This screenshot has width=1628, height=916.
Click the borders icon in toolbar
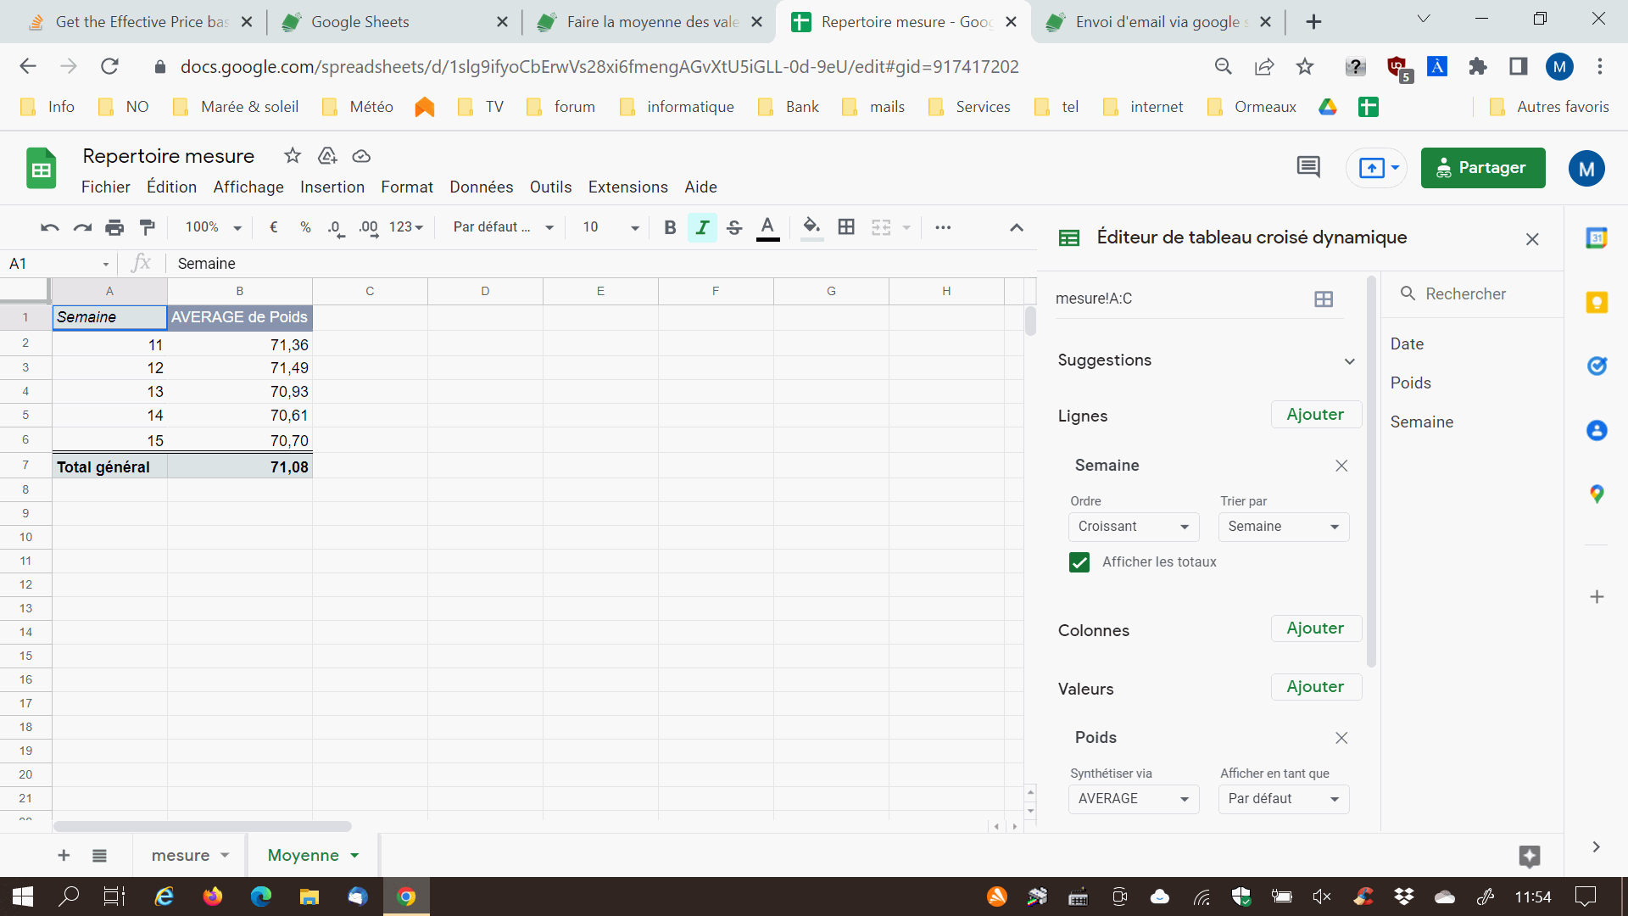tap(845, 227)
